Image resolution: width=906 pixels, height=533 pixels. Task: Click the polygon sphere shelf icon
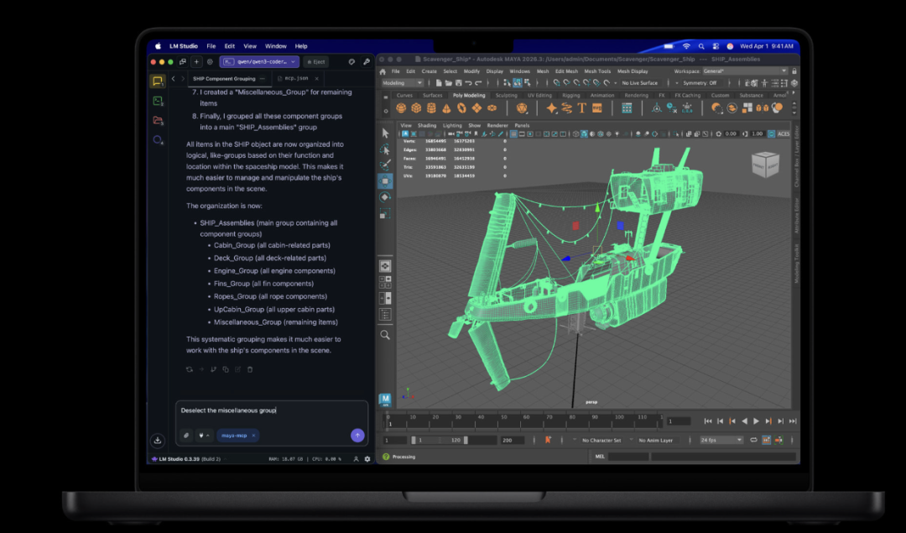[401, 108]
